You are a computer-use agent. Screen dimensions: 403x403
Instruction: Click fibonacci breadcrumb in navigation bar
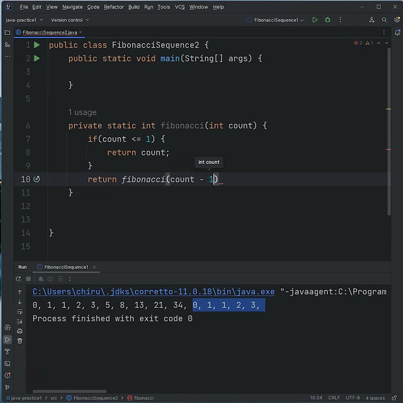click(141, 398)
